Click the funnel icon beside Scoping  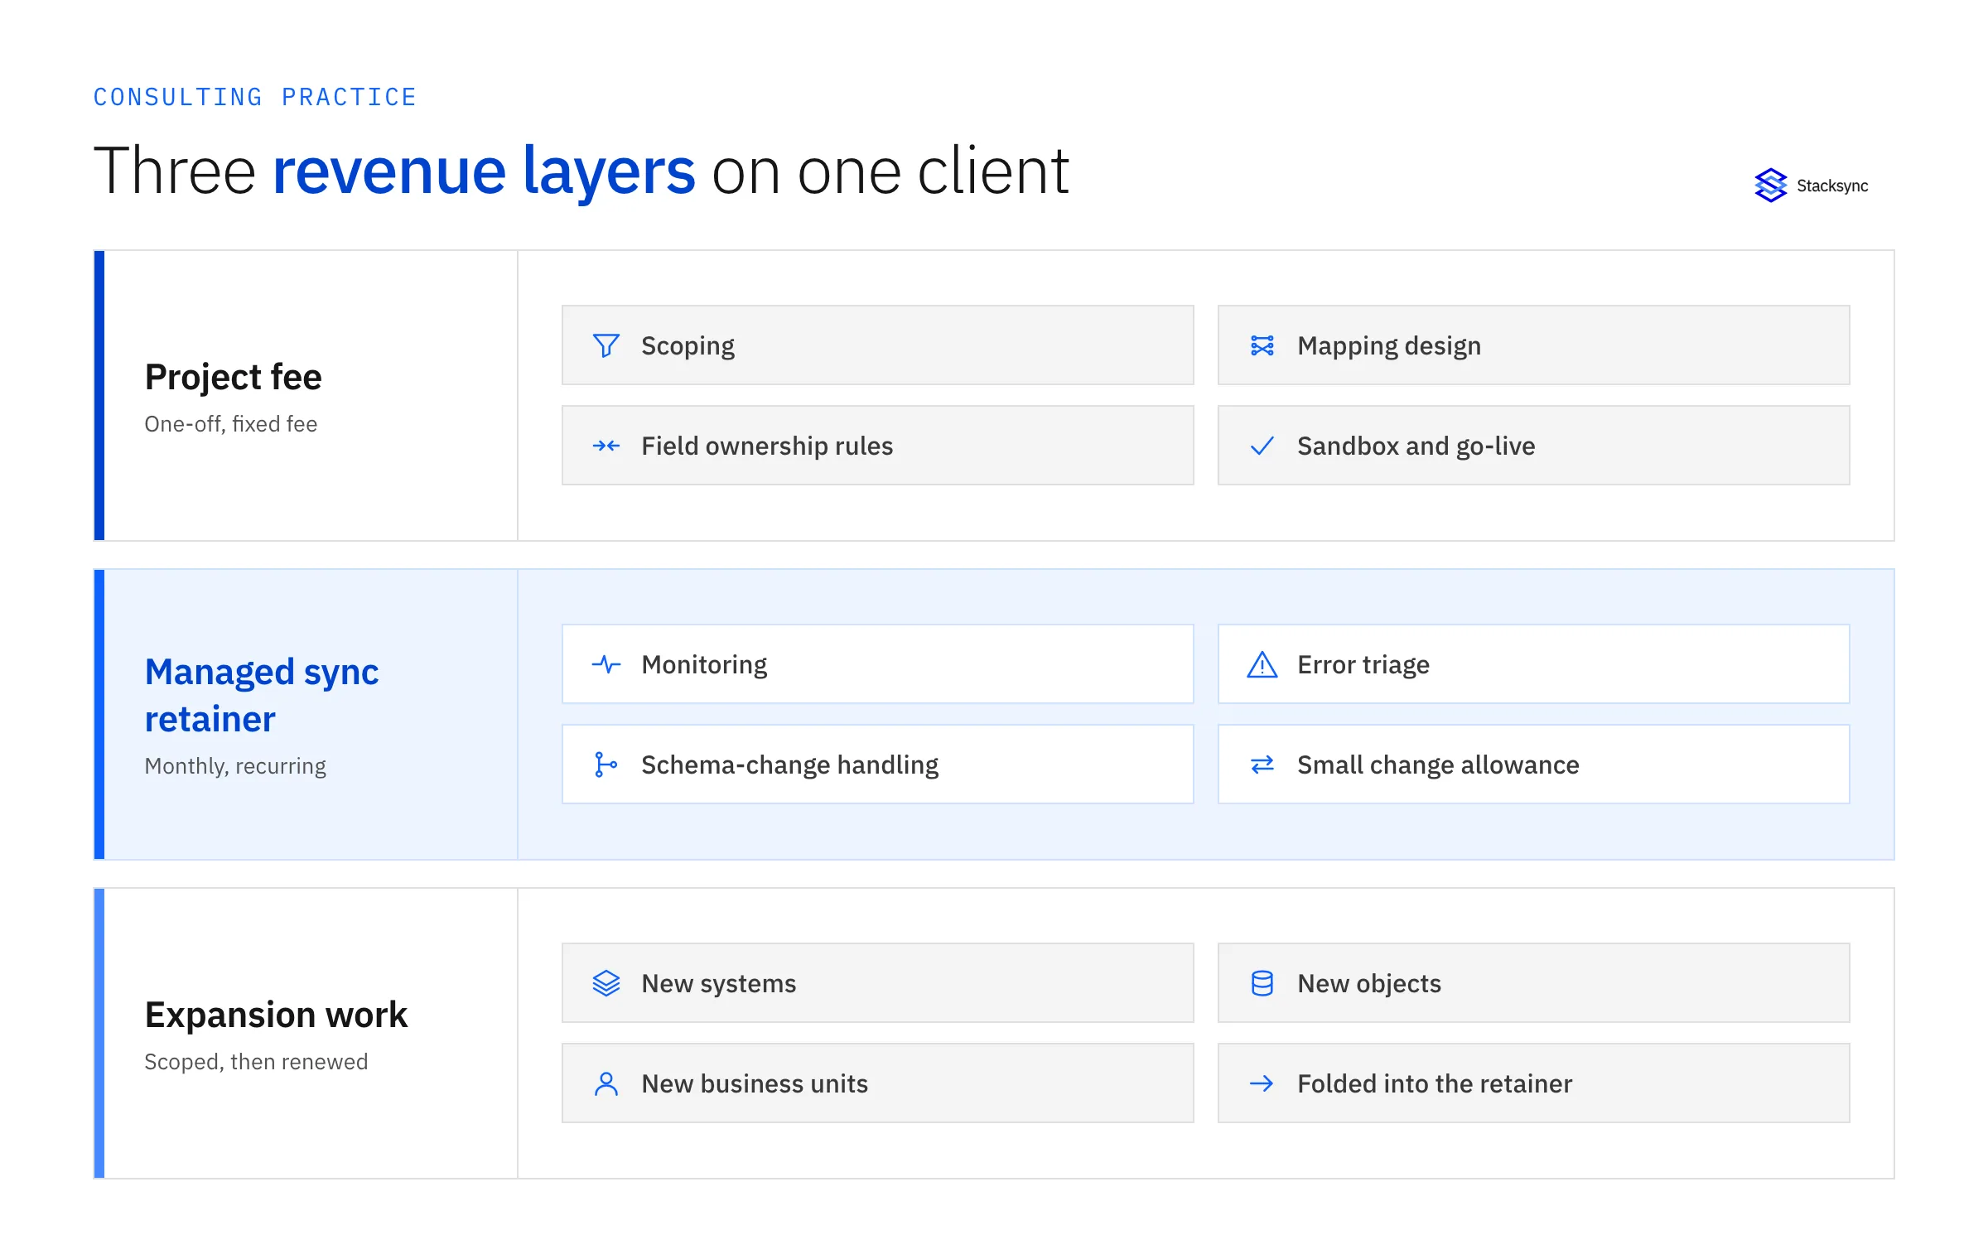(606, 345)
